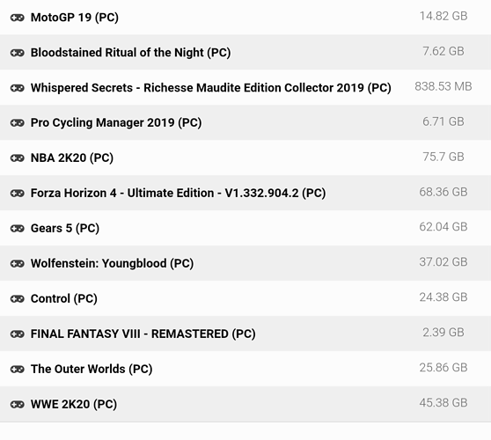The height and width of the screenshot is (440, 491).
Task: Open Forza Horizon 4 Ultimate Edition link
Action: (178, 194)
